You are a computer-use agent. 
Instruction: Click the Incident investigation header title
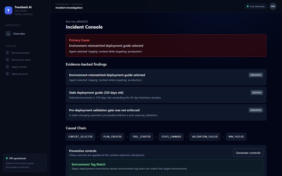[x=69, y=8]
